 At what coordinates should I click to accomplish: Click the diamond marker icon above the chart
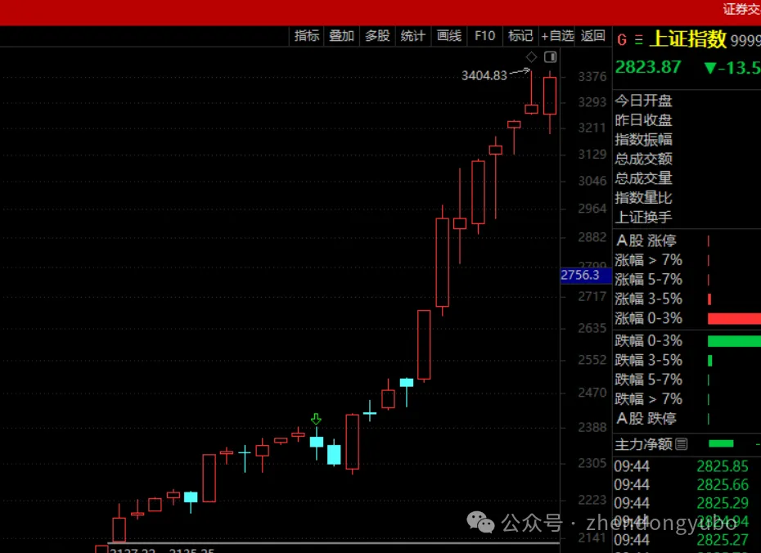click(x=531, y=57)
